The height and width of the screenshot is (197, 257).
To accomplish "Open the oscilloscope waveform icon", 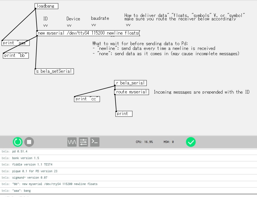I will [x=72, y=142].
